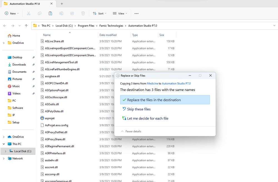278x182 pixels.
Task: Open the New item dropdown
Action: click(x=12, y=13)
